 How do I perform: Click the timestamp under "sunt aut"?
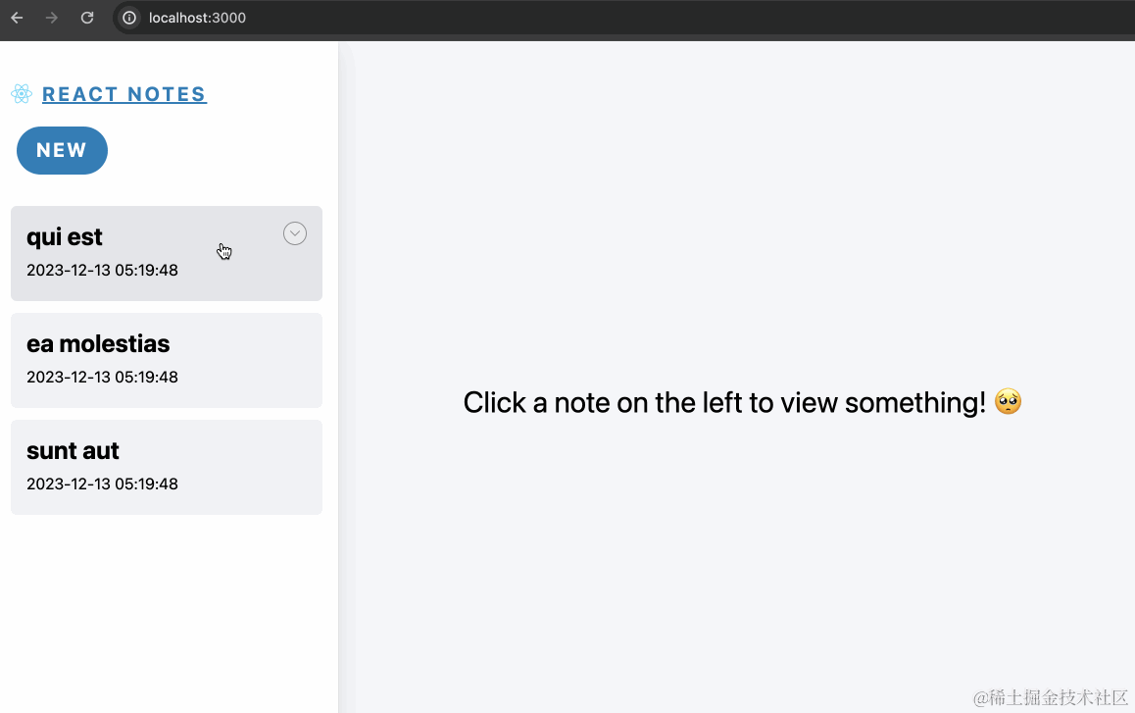pyautogui.click(x=102, y=484)
